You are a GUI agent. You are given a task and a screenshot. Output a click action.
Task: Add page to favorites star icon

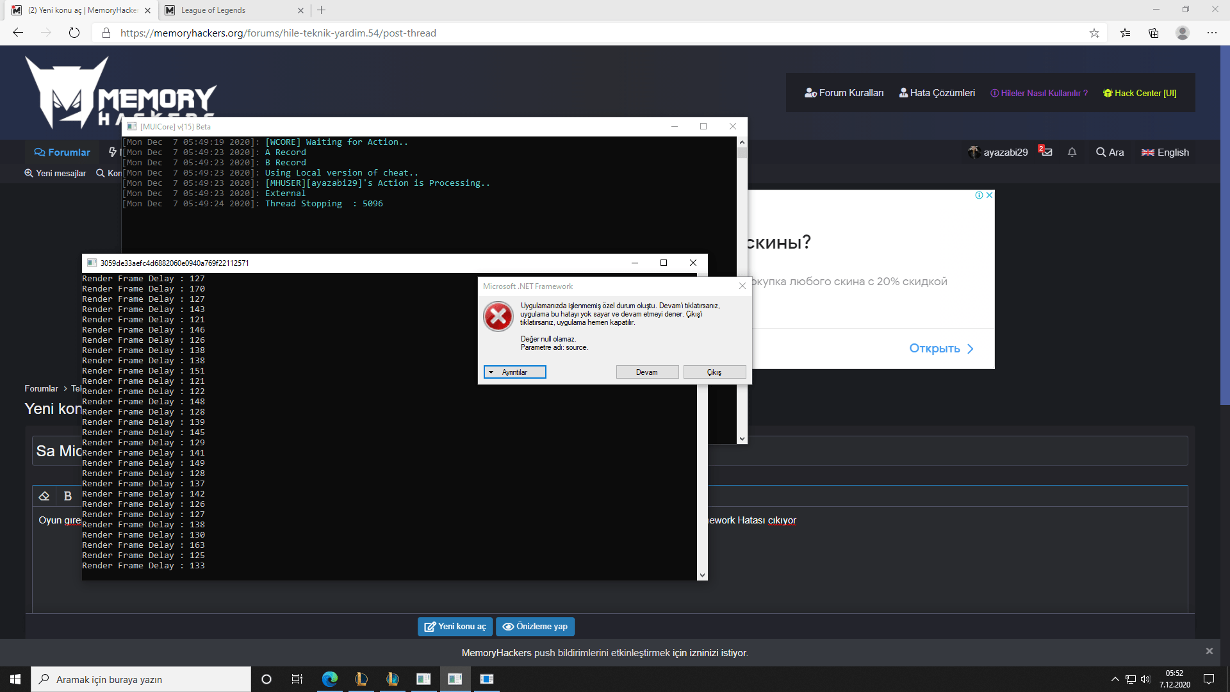[x=1094, y=33]
